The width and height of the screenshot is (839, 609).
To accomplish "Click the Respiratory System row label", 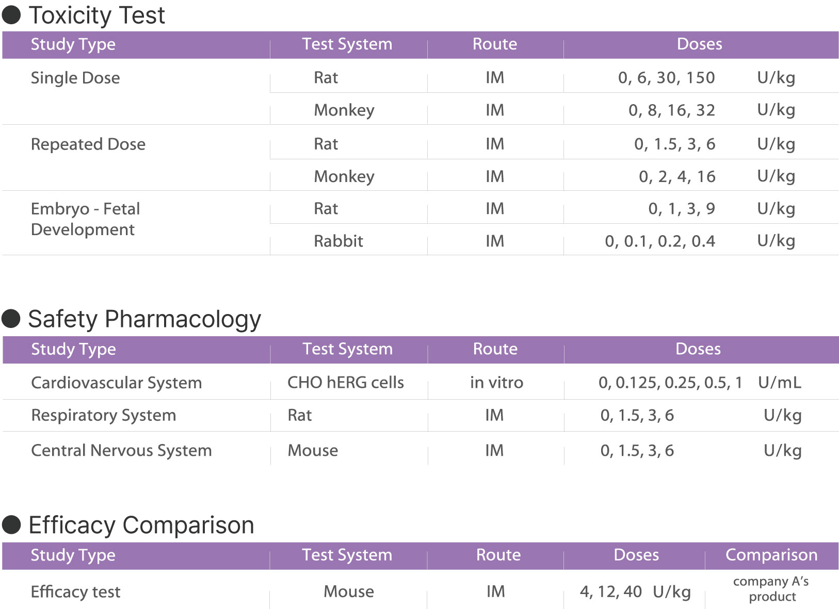I will (104, 416).
